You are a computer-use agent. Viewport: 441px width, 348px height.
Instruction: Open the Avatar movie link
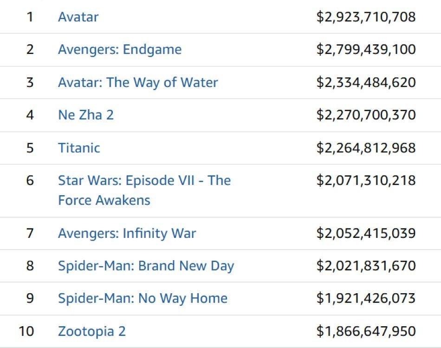(78, 17)
